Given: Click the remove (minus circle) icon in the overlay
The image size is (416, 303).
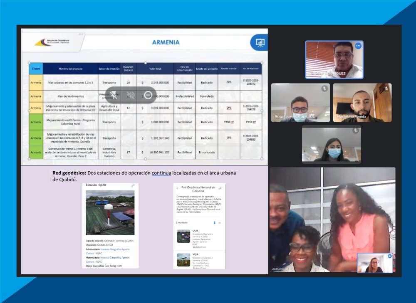Looking at the screenshot, I should (148, 95).
